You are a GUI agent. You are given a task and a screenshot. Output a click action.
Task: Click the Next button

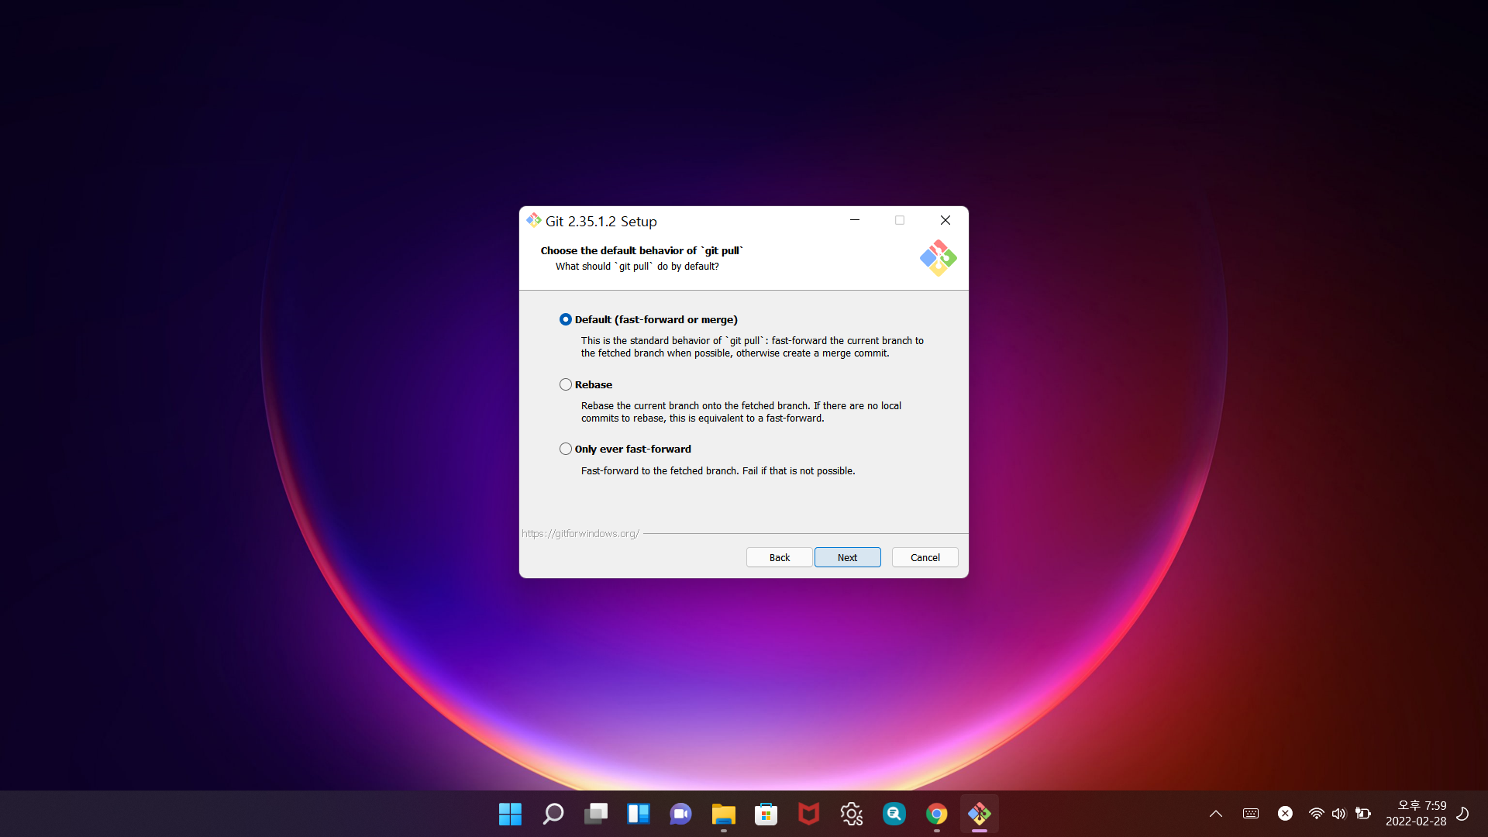tap(847, 557)
